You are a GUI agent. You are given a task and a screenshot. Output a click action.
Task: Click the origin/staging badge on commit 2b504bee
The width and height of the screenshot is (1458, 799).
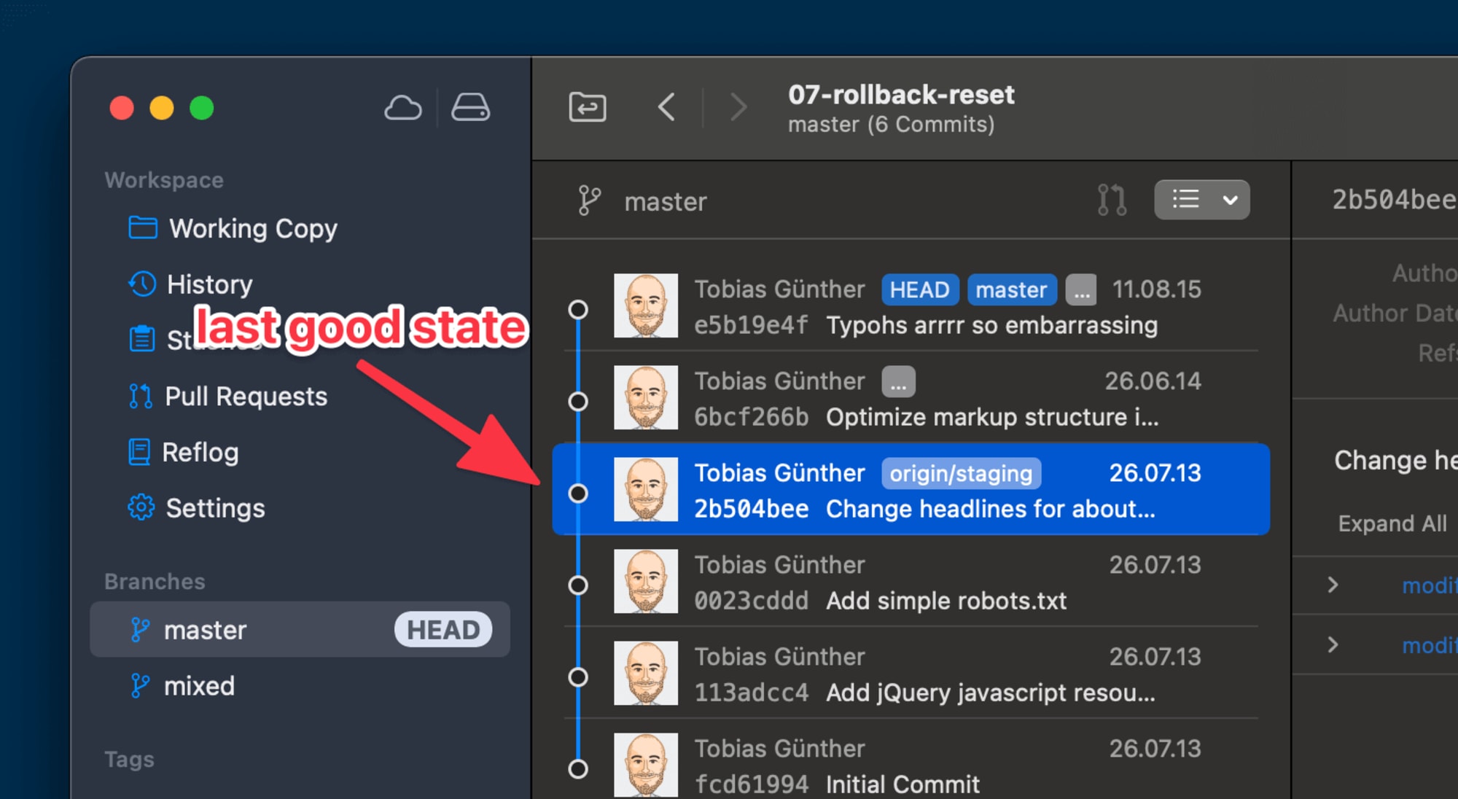961,474
